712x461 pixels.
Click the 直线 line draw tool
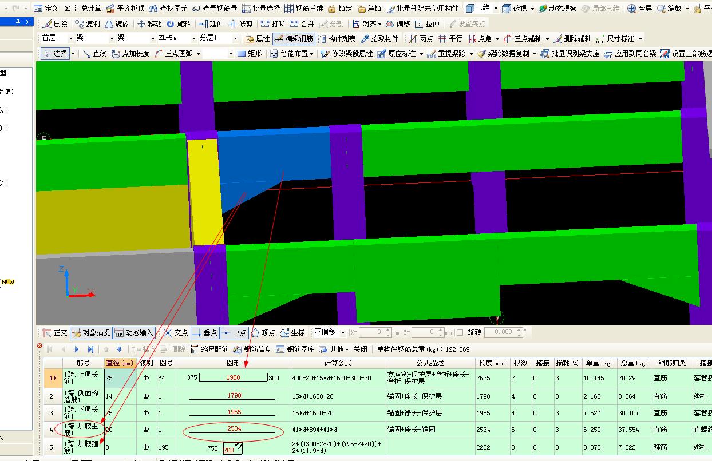click(x=94, y=53)
